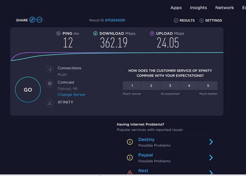Expand Paypal problems chevron
This screenshot has width=246, height=176.
(211, 158)
